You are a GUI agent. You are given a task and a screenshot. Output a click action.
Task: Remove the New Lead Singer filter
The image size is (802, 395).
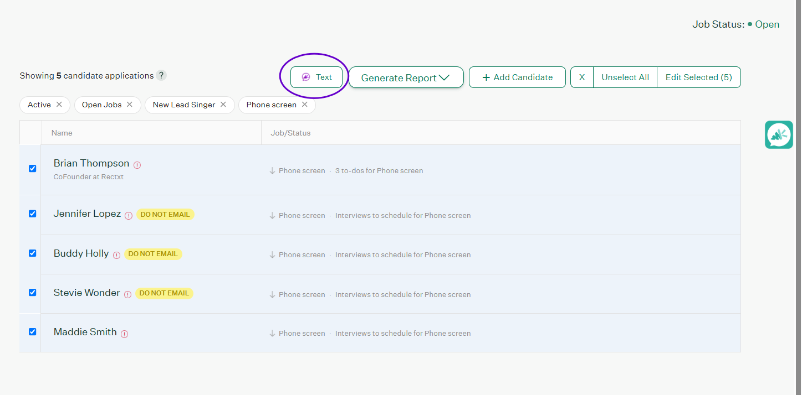coord(223,105)
